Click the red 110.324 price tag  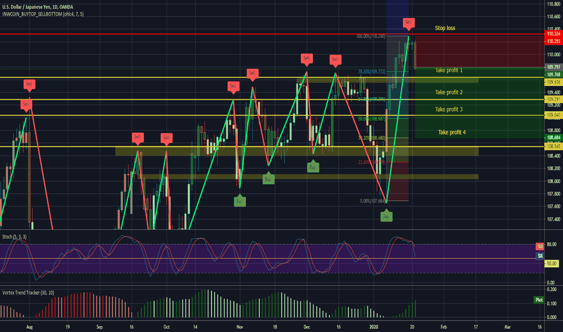(552, 34)
